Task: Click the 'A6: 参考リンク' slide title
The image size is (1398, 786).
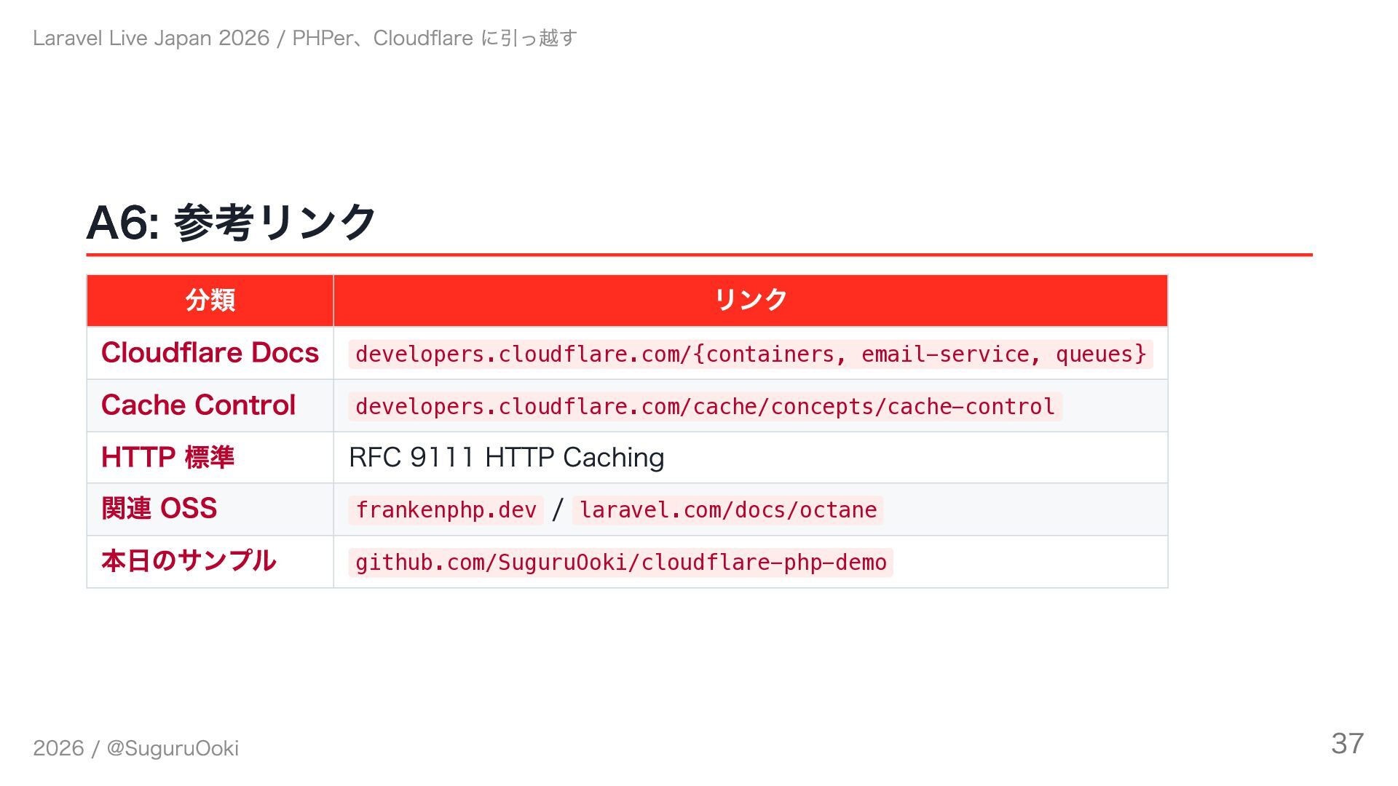Action: tap(231, 223)
